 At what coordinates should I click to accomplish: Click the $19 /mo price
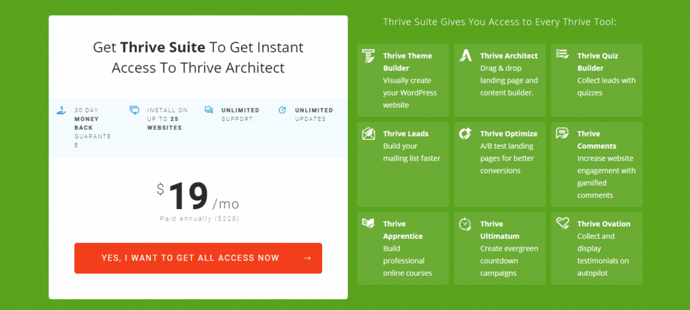pyautogui.click(x=198, y=196)
